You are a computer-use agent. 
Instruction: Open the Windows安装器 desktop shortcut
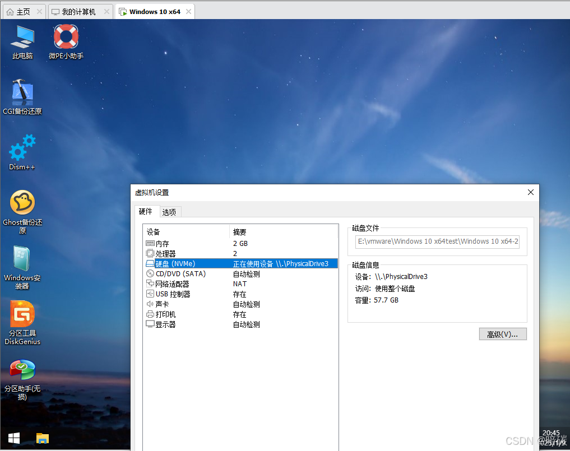click(x=22, y=268)
